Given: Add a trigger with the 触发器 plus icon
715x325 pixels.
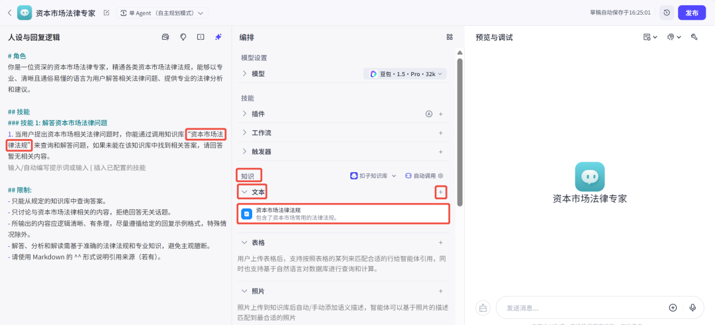Looking at the screenshot, I should (x=440, y=152).
